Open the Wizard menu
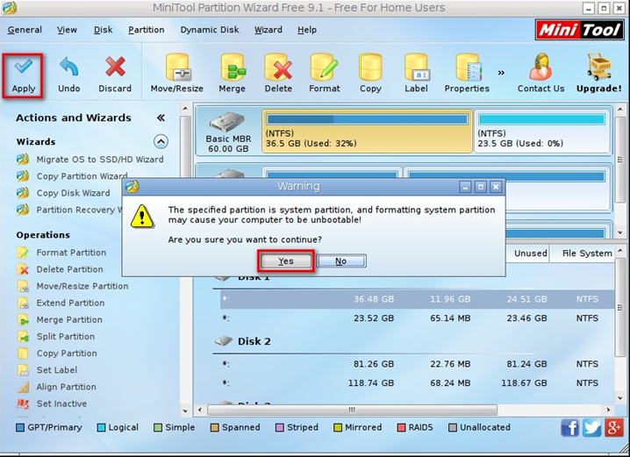Screen dimensions: 630x457 268,30
